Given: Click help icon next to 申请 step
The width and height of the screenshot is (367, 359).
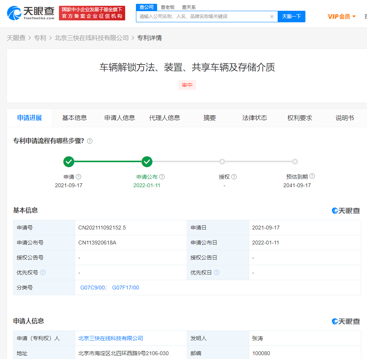Looking at the screenshot, I should pyautogui.click(x=79, y=177).
